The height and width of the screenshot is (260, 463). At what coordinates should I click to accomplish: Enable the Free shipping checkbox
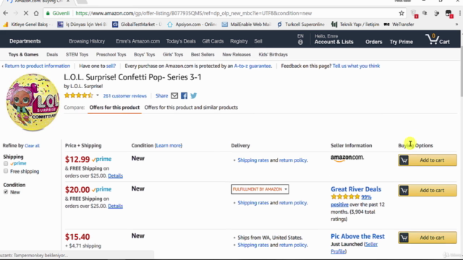[6, 171]
